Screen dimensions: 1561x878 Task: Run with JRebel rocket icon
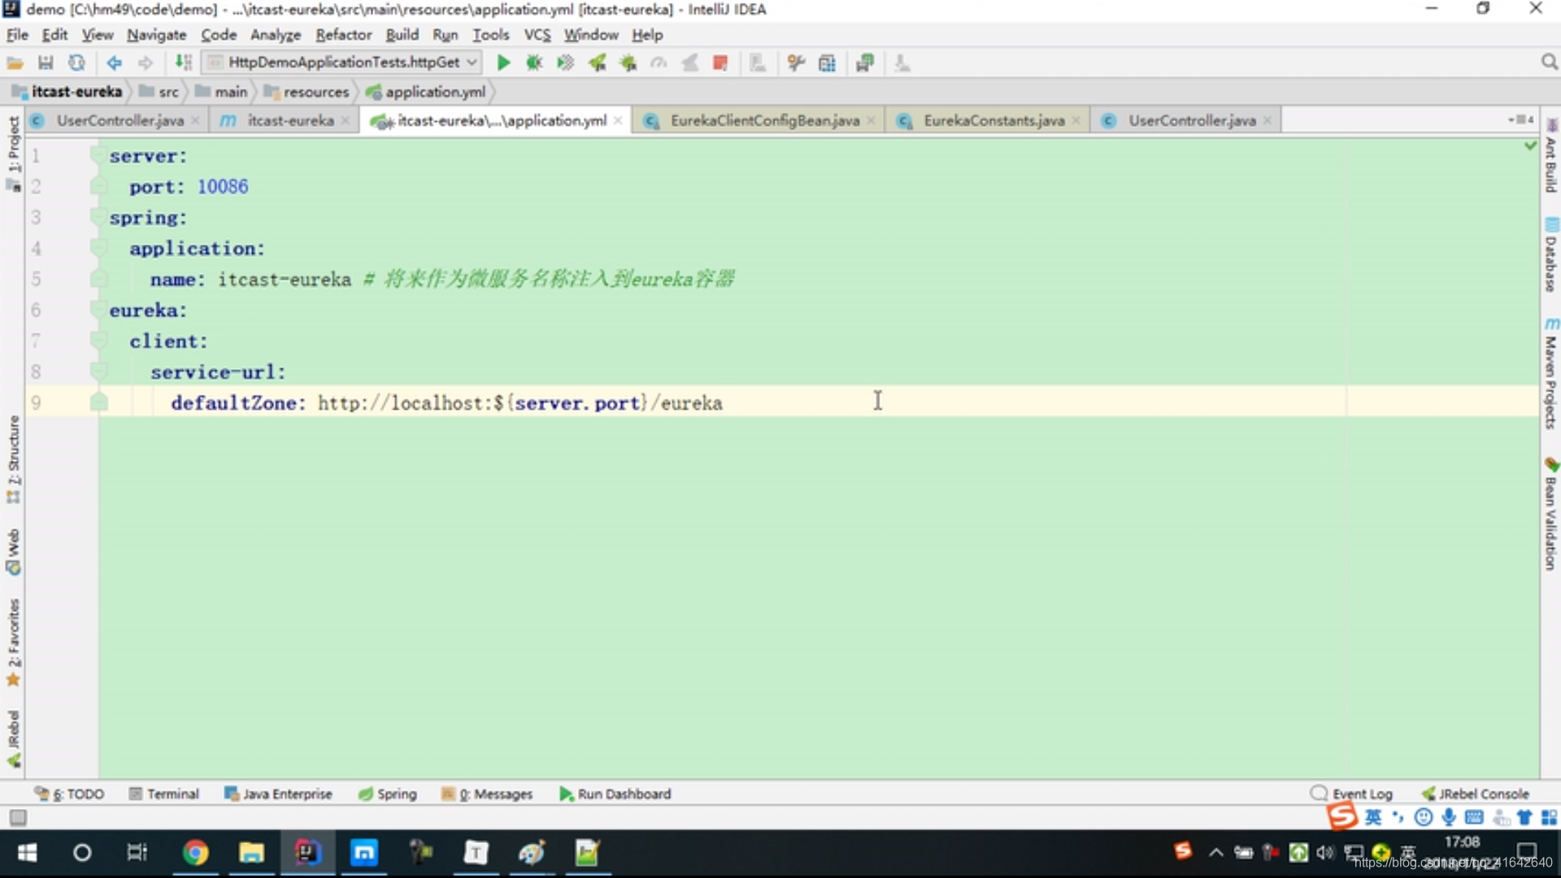597,63
